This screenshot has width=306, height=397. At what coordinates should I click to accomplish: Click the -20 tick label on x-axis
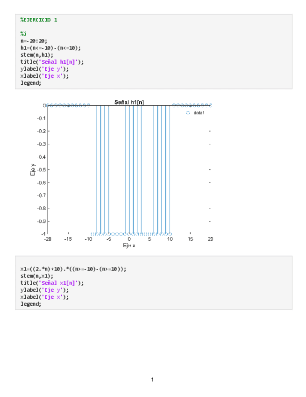coord(48,239)
